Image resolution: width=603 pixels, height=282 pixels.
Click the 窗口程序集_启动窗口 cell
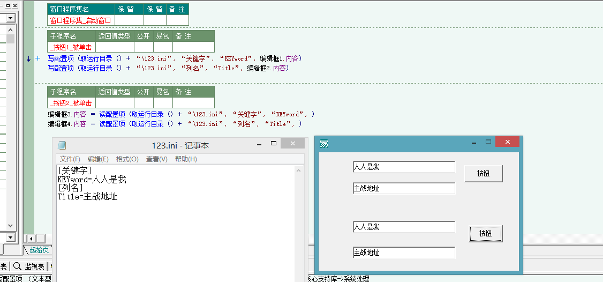coord(81,20)
